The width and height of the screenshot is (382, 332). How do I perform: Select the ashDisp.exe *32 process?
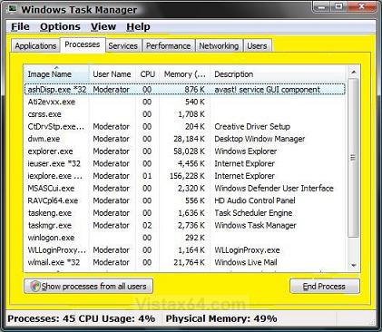coord(184,90)
